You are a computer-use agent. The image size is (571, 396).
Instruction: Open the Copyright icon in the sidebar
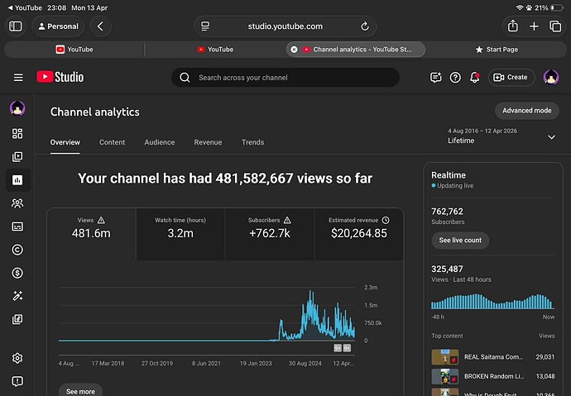(17, 250)
